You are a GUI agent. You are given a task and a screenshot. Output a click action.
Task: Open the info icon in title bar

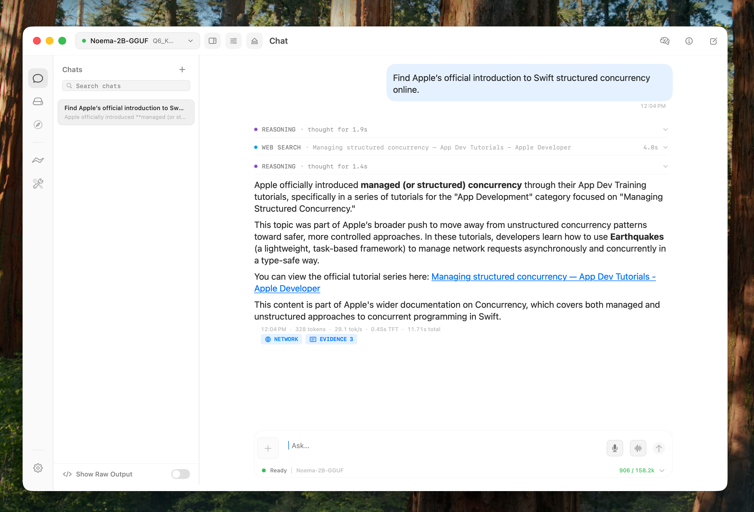[x=689, y=41]
